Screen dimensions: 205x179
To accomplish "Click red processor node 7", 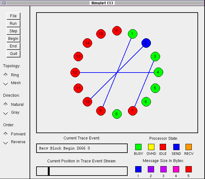I will (x=133, y=111).
